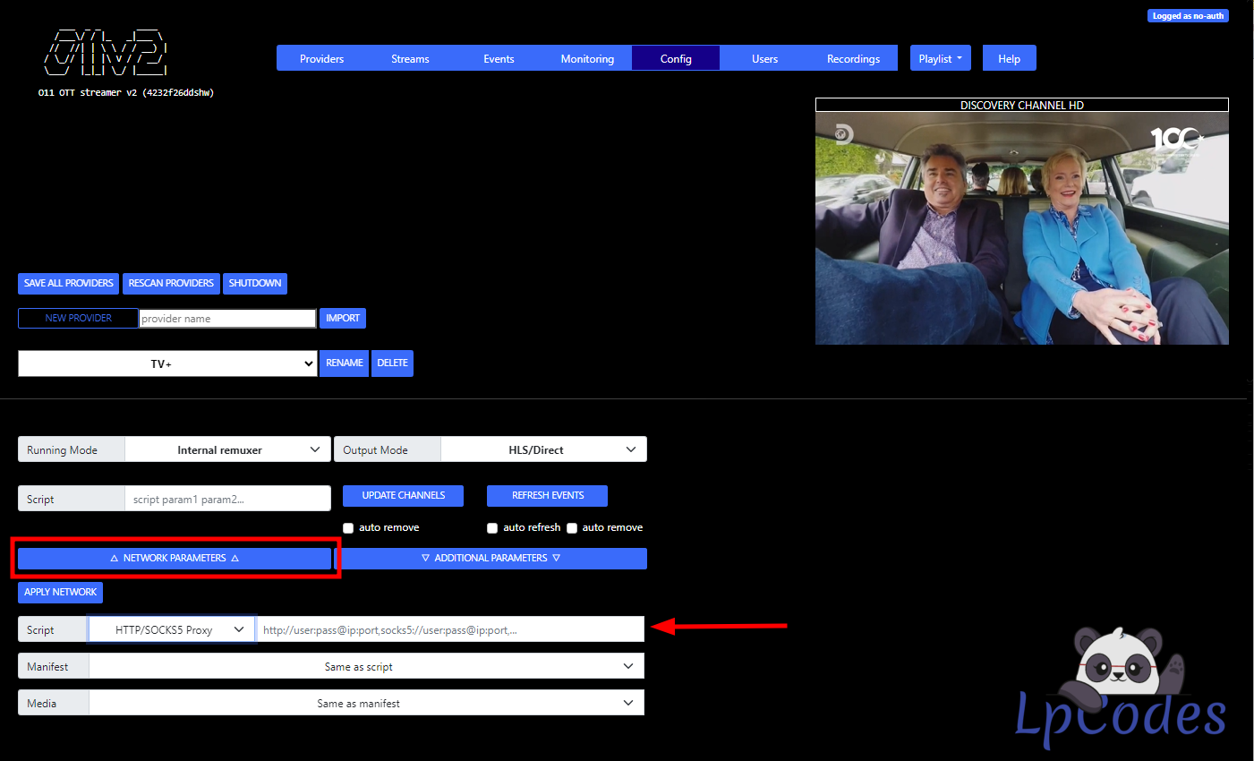
Task: Switch to the Streams tab
Action: click(x=409, y=57)
